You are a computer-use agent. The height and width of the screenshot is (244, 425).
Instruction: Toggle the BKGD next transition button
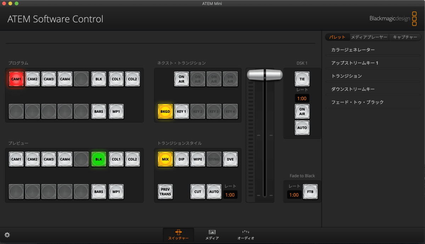[x=165, y=111]
